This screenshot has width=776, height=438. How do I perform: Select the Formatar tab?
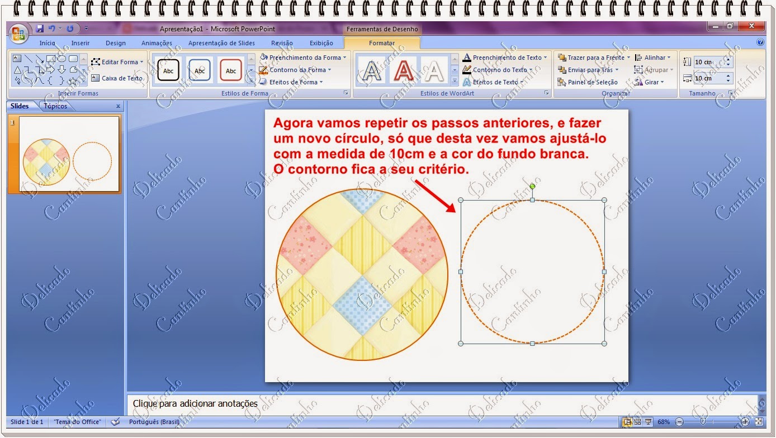coord(382,43)
